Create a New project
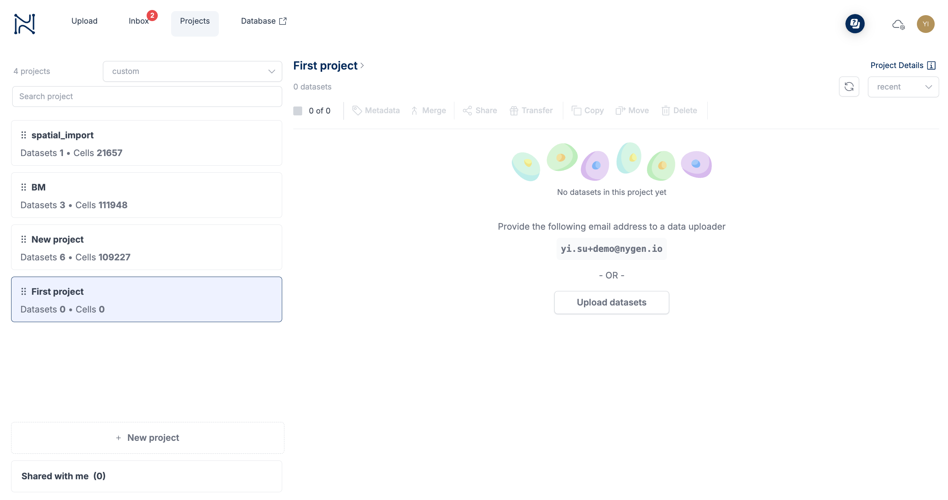The width and height of the screenshot is (948, 500). click(x=147, y=438)
